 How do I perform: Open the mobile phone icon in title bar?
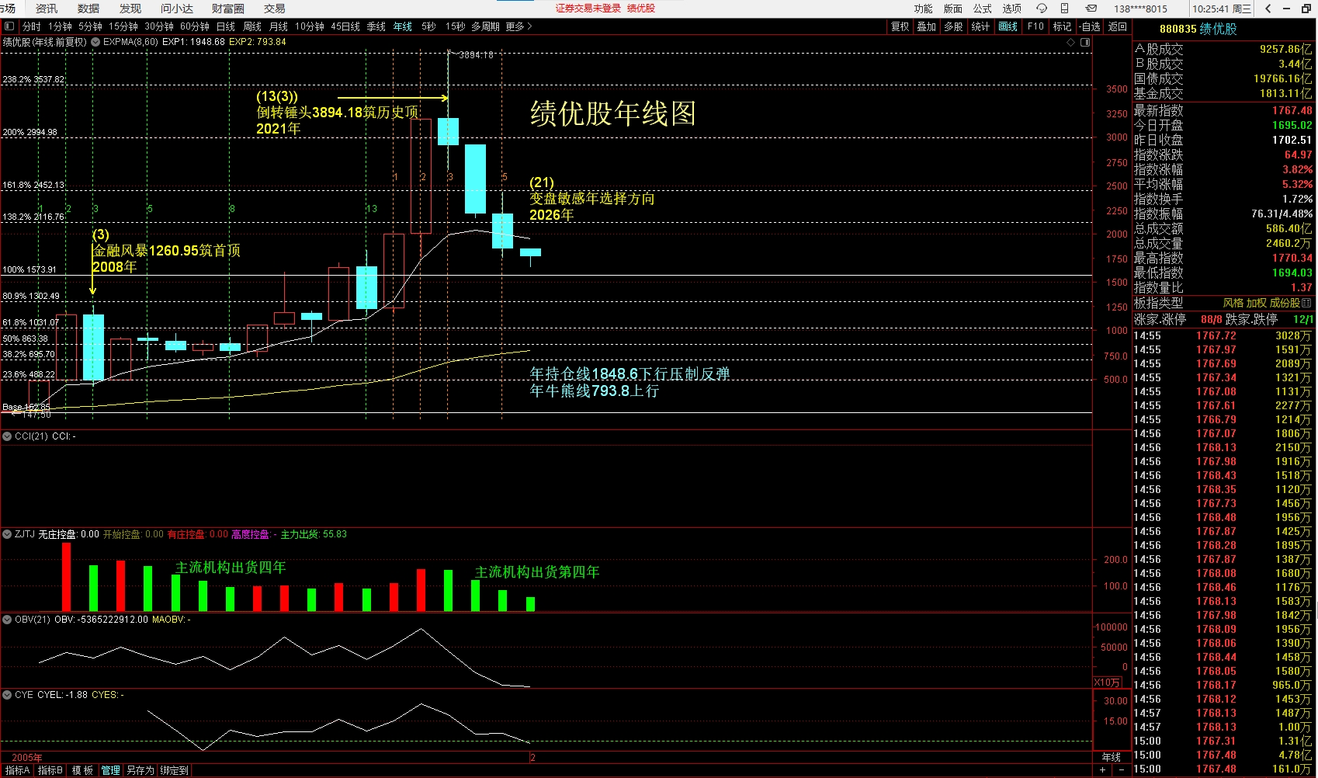(x=1065, y=9)
